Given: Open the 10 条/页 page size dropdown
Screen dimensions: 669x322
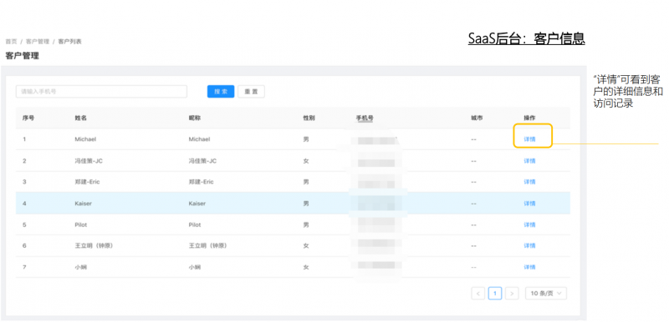Looking at the screenshot, I should 546,293.
